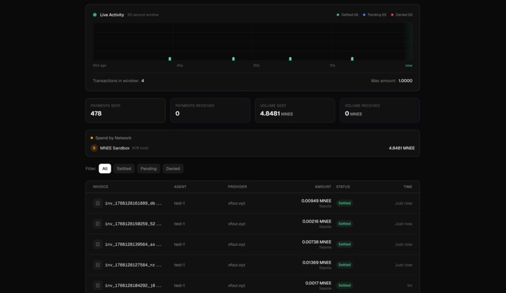Viewport: 506px width, 293px height.
Task: Open invoice inv_1768128127584_nr
Action: 133,265
